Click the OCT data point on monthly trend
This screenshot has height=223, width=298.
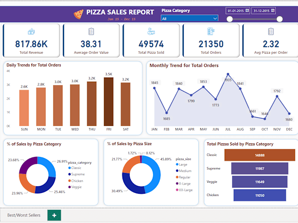coord(265,119)
